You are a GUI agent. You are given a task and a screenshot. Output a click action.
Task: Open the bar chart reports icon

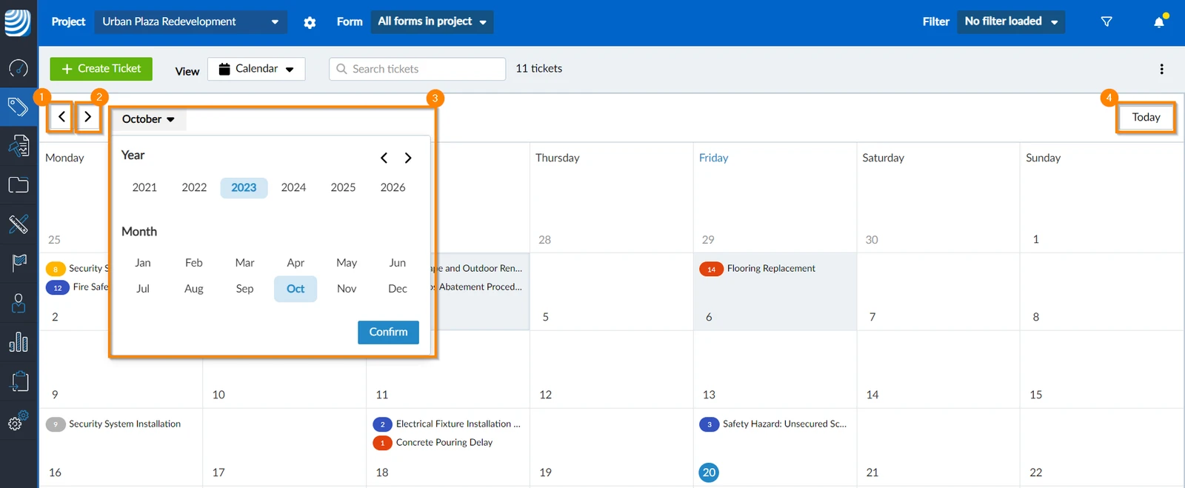point(19,341)
